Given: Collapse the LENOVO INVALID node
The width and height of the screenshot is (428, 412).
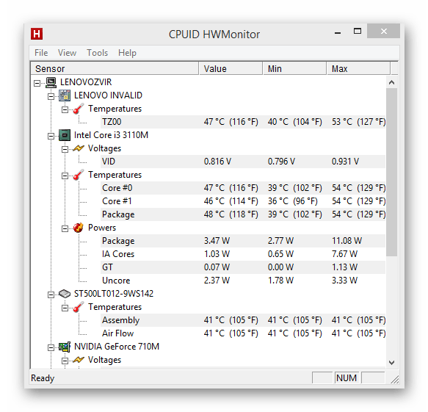Looking at the screenshot, I should (x=51, y=96).
